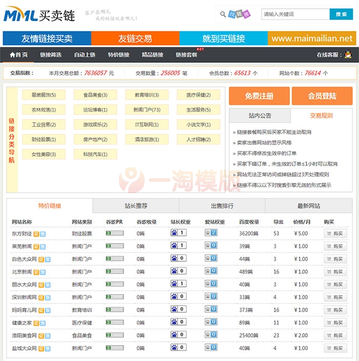
Task: Open QQ penguin online service icon
Action: click(348, 54)
